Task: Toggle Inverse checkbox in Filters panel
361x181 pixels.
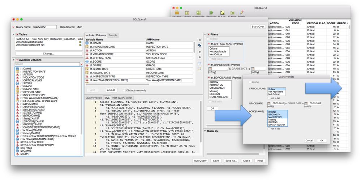Action: coord(208,39)
